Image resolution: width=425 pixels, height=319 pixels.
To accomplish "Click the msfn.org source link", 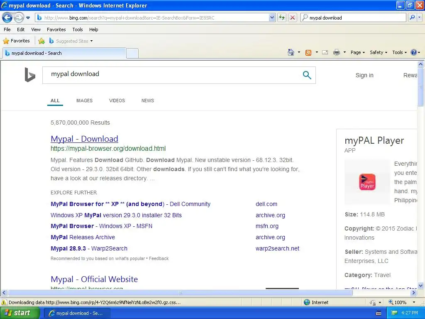I will click(x=267, y=226).
